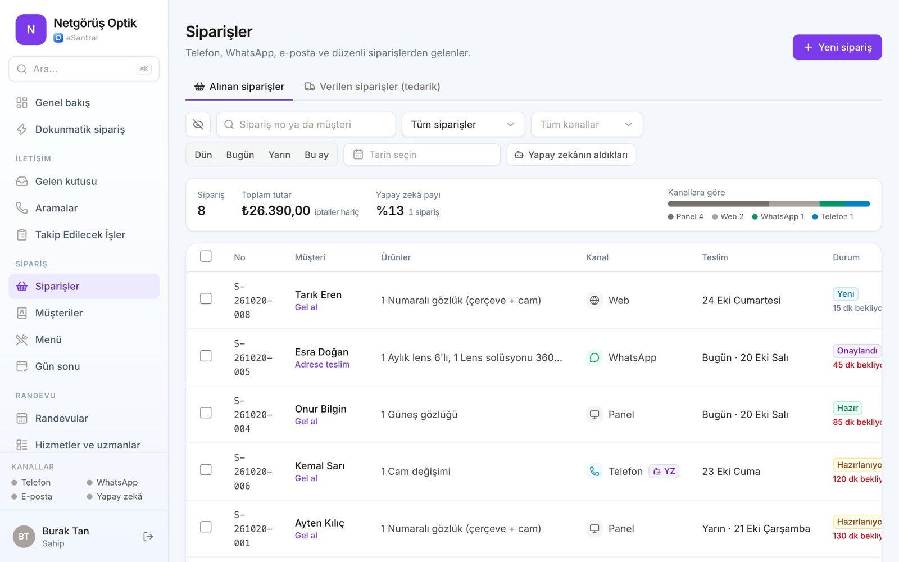
Task: Click the WhatsApp 1 green legend dot
Action: click(x=755, y=217)
